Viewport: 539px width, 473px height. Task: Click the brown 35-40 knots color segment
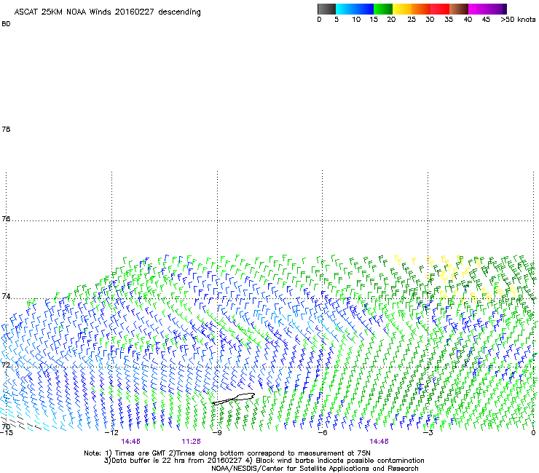[x=459, y=9]
